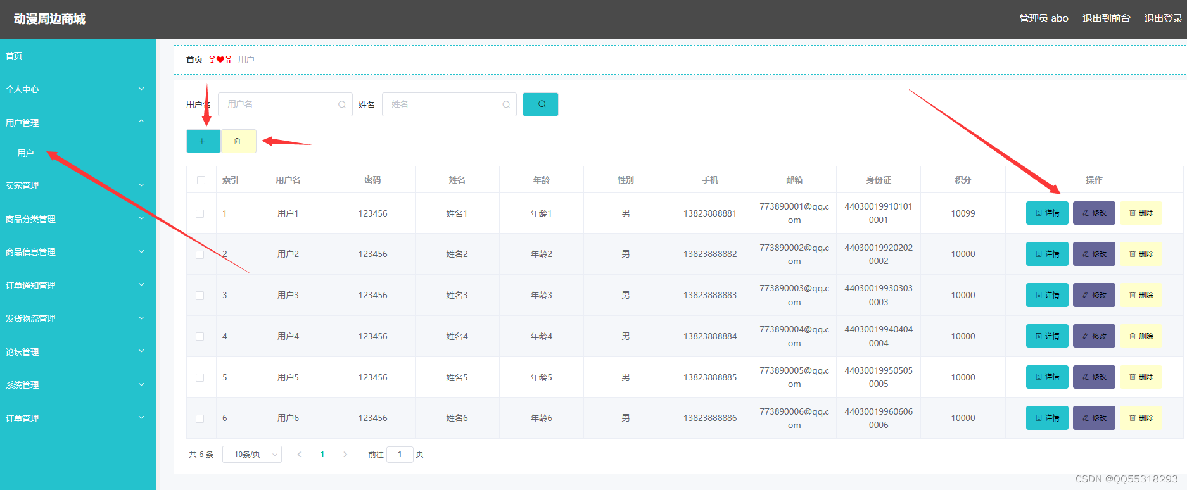Click the 积分 column header
Viewport: 1187px width, 490px height.
click(963, 180)
